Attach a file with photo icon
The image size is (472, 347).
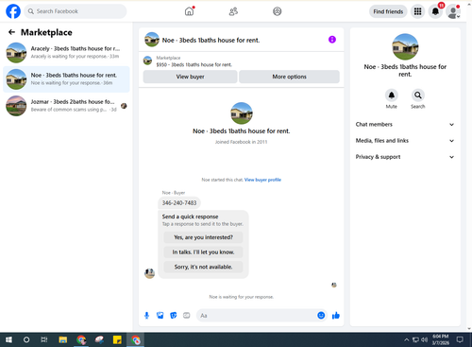click(160, 315)
